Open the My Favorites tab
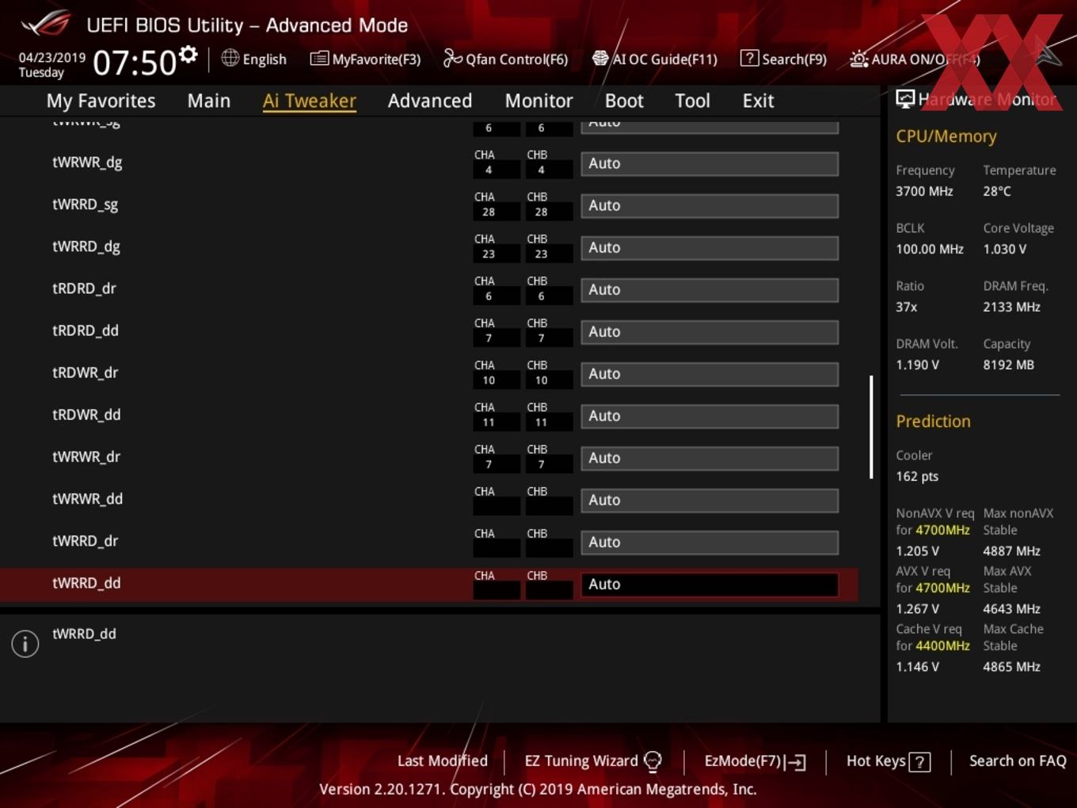 pyautogui.click(x=101, y=101)
